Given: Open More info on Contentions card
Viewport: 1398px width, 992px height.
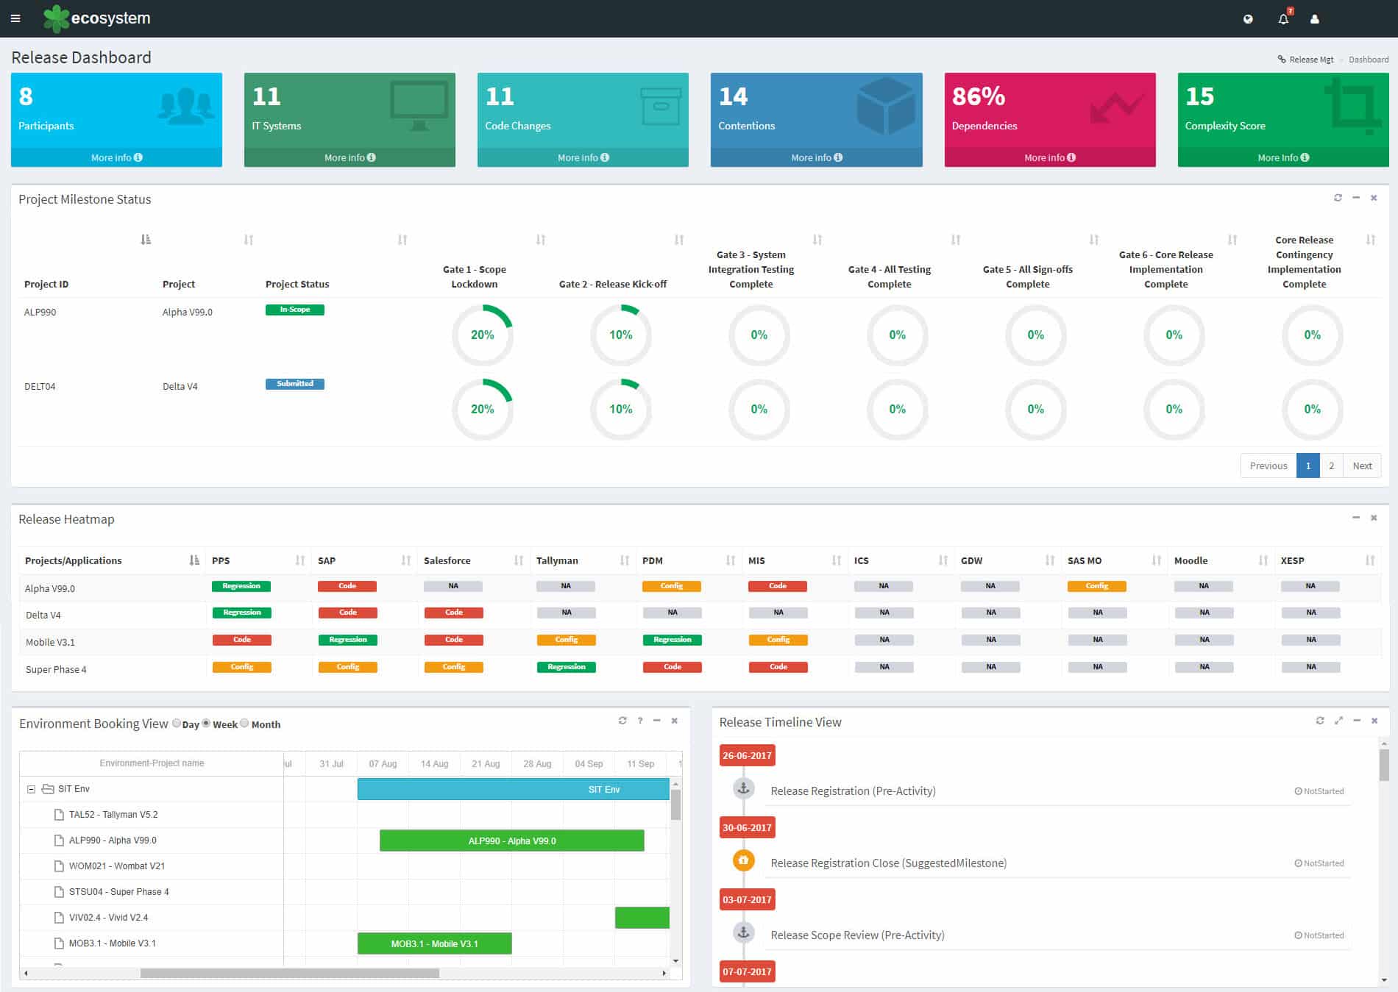Looking at the screenshot, I should click(x=816, y=157).
